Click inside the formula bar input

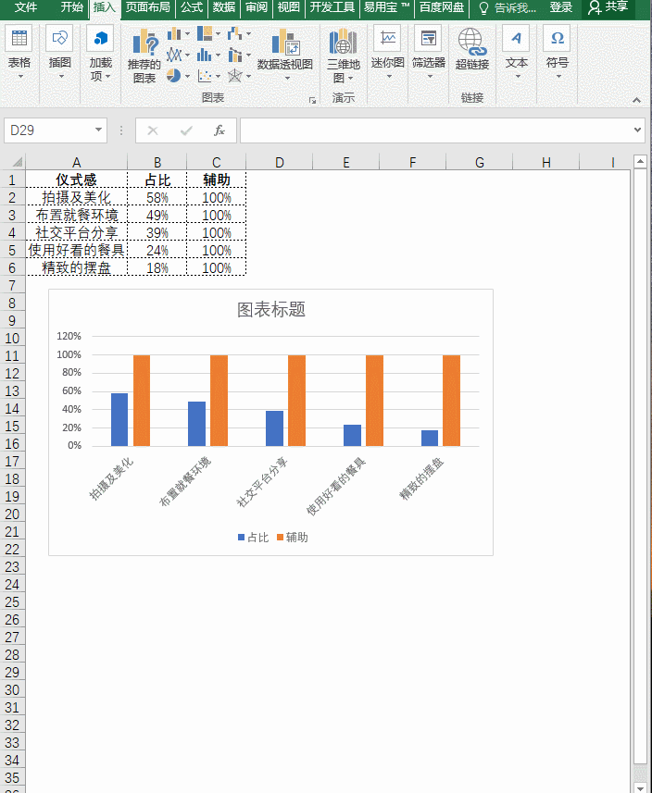pos(435,130)
